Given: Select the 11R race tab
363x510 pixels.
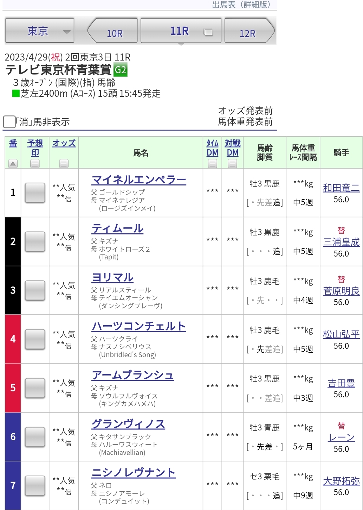Looking at the screenshot, I should 181,31.
